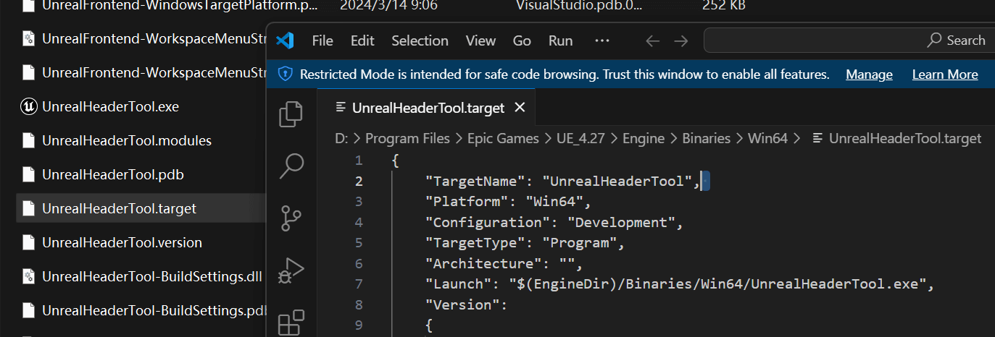Navigate forward with the right arrow
995x337 pixels.
pos(680,40)
